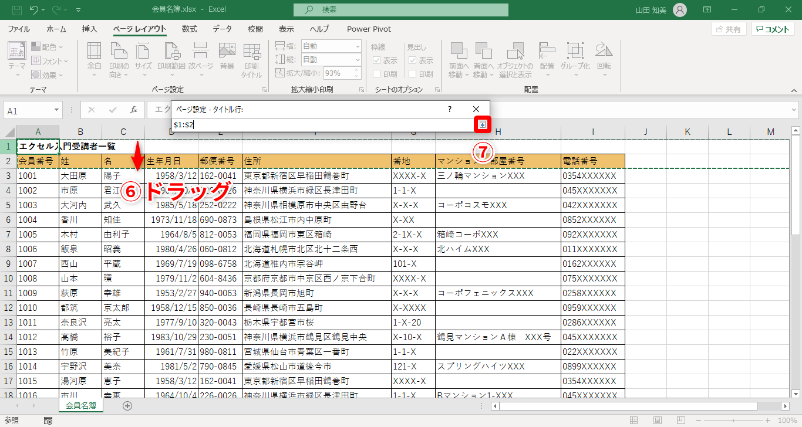The width and height of the screenshot is (802, 427).
Task: Toggle 見出し 印刷 headings print checkbox
Action: pos(413,74)
